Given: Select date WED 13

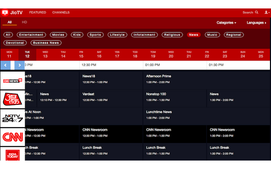Looking at the screenshot, I should (45, 54).
